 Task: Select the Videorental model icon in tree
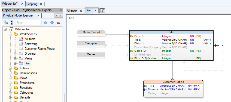[x=11, y=29]
